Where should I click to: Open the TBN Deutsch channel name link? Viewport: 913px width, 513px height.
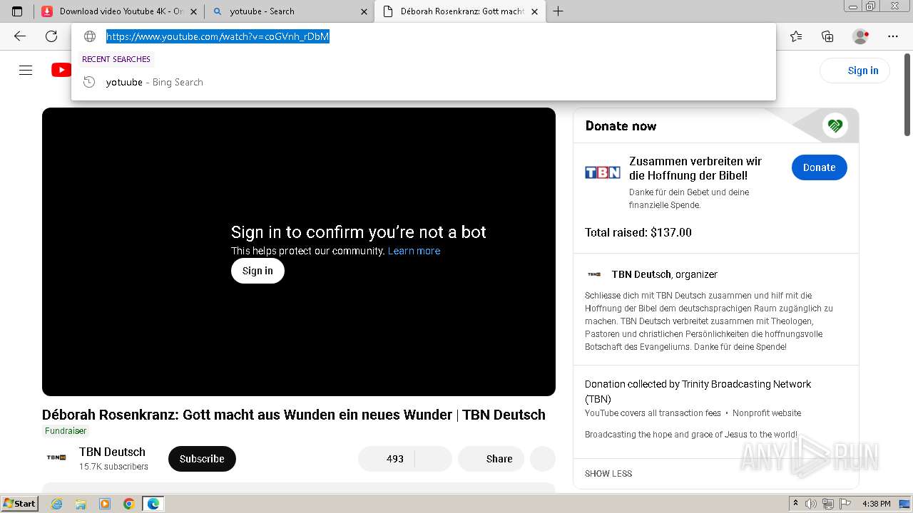click(112, 452)
